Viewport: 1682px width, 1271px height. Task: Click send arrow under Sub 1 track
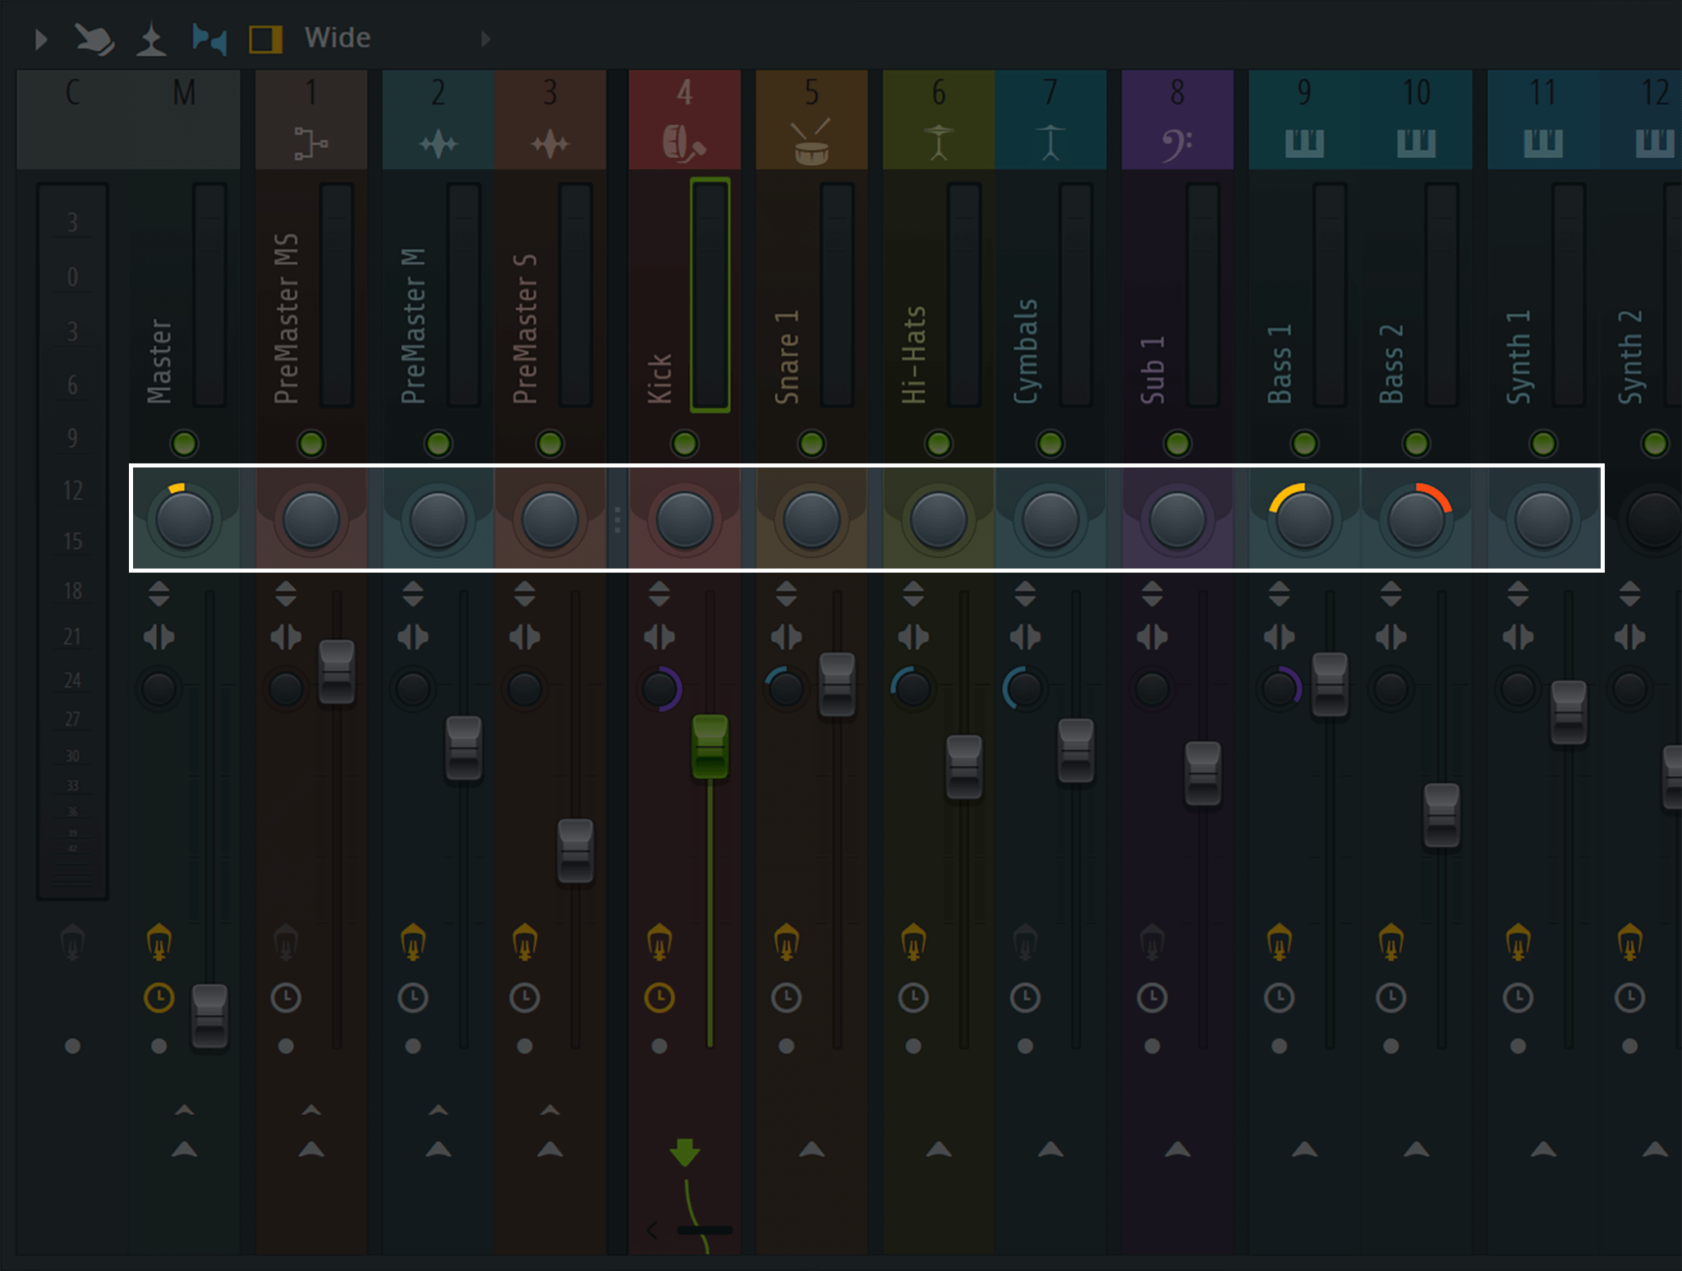point(1177,1149)
